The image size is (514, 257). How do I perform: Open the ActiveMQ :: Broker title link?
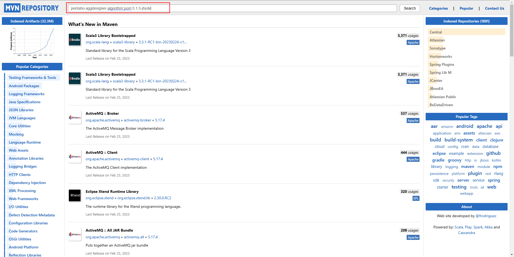coord(102,113)
